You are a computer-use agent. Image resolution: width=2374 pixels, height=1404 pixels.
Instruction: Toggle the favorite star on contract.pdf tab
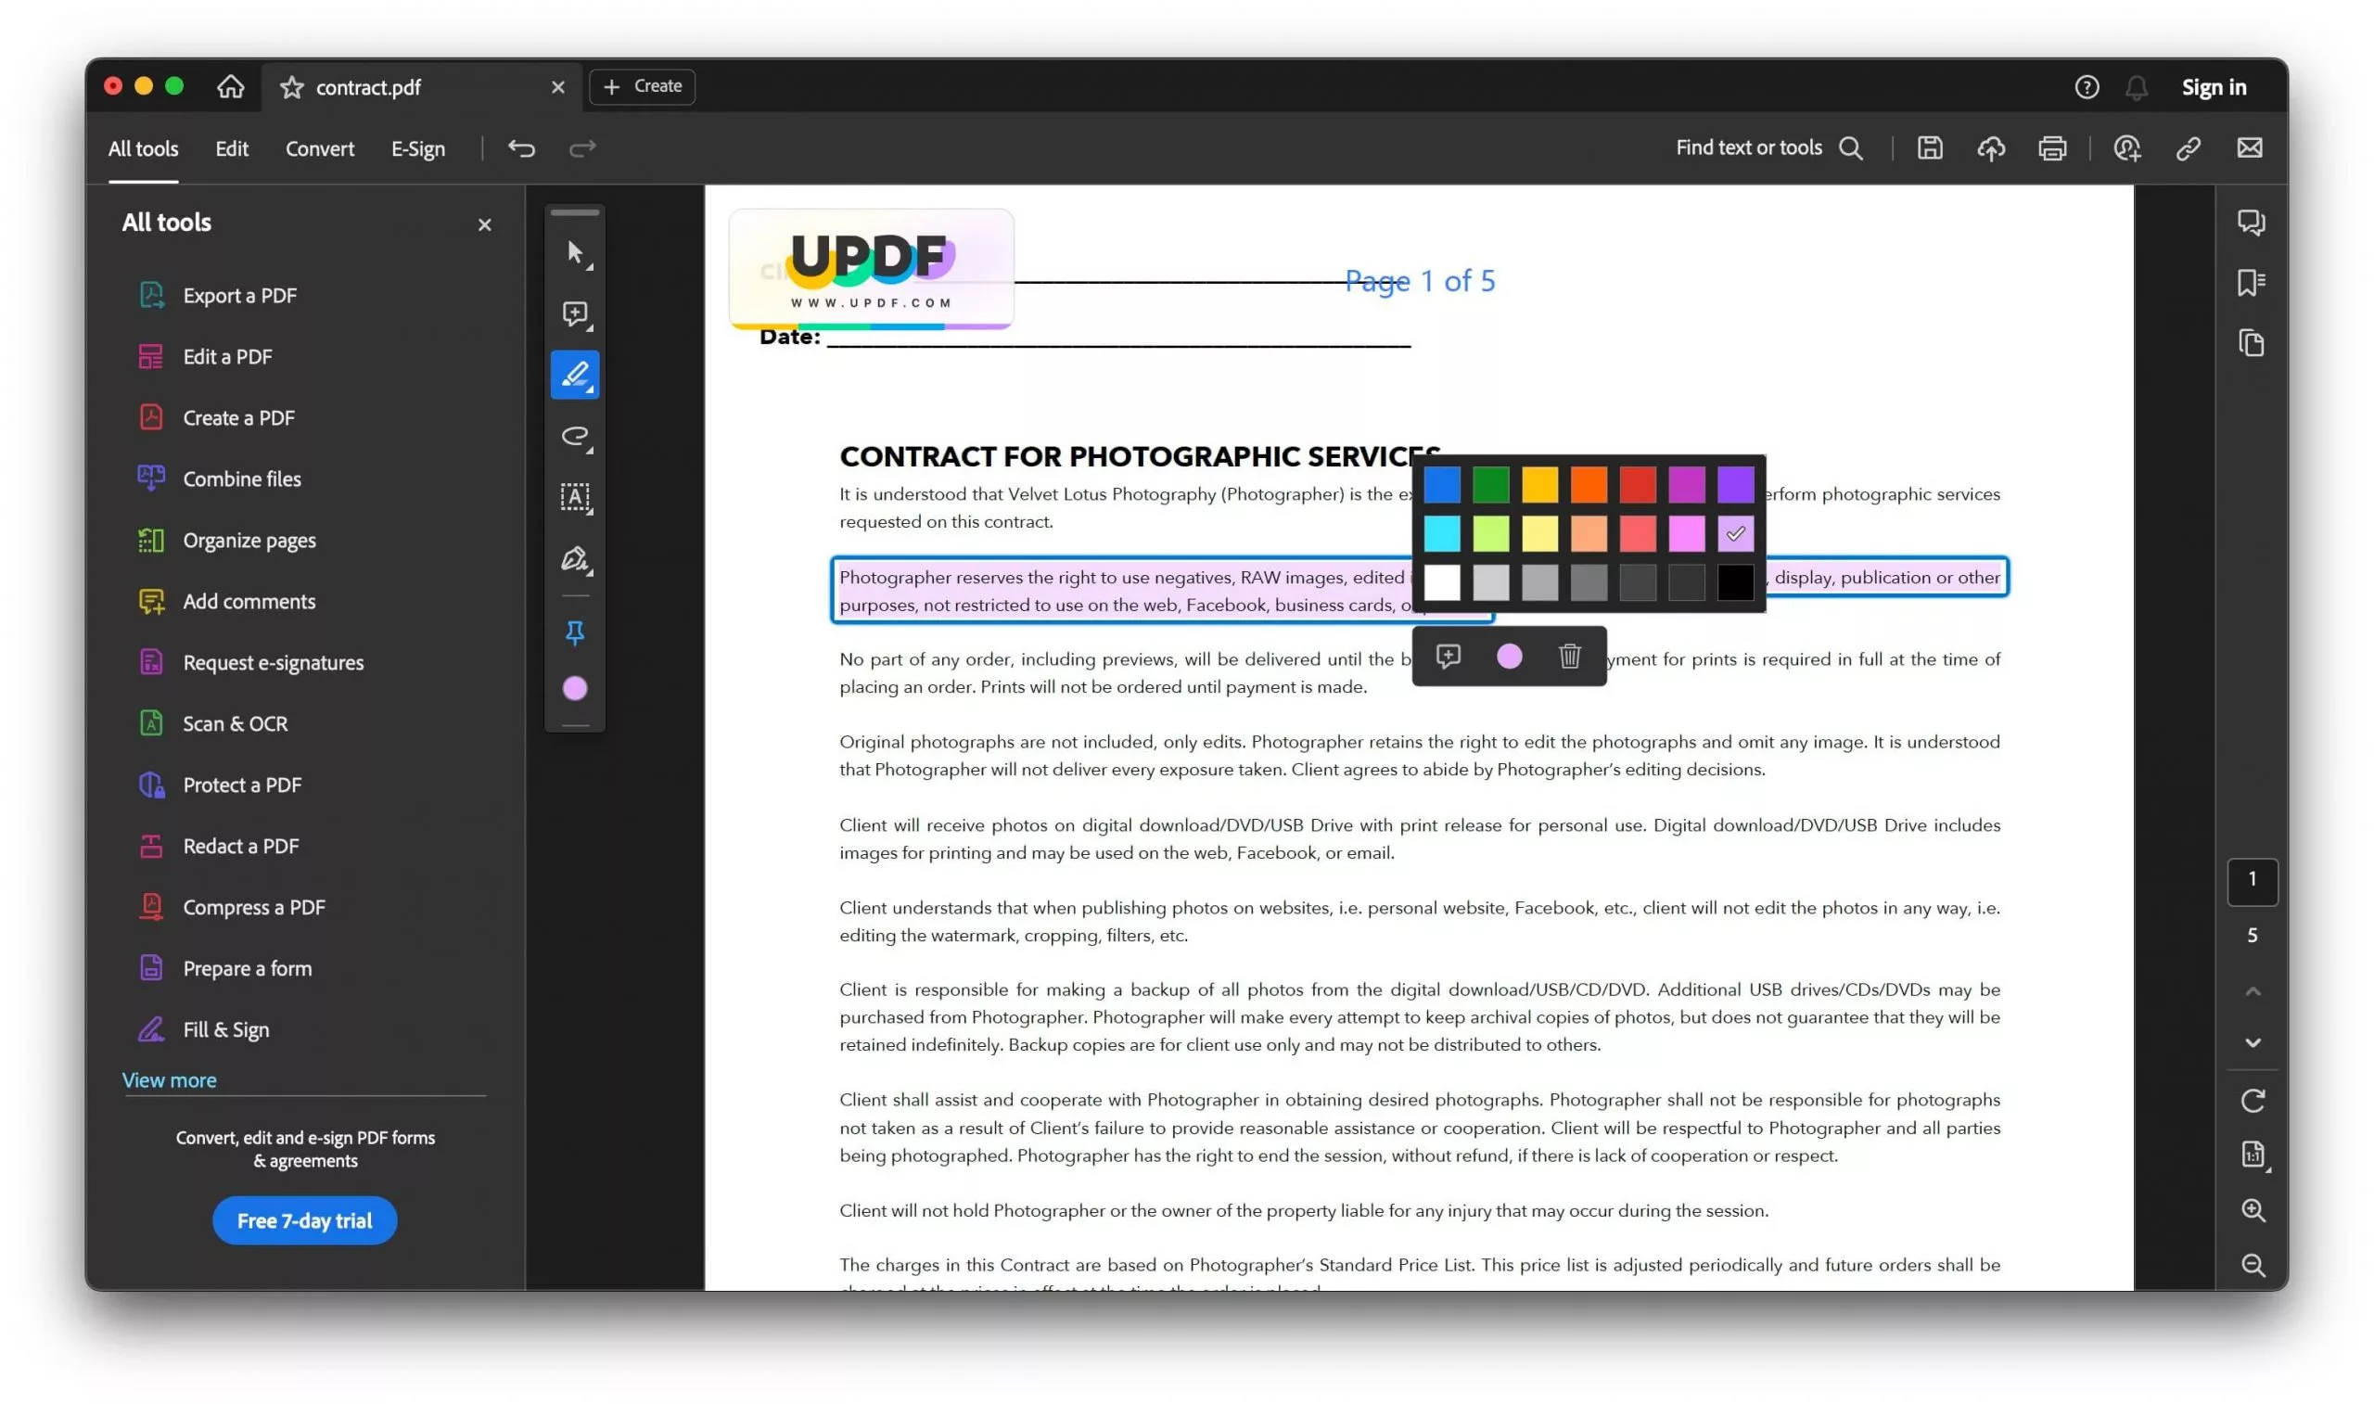(x=293, y=86)
